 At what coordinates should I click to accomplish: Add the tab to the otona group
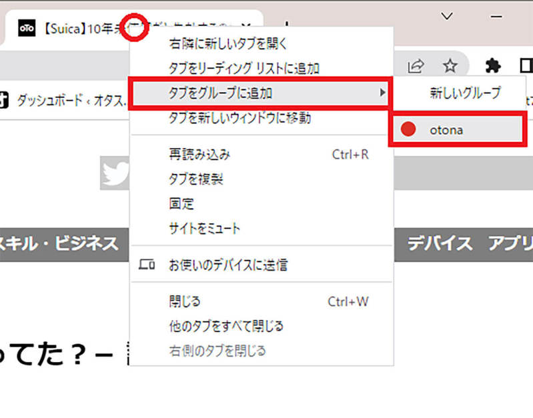click(x=458, y=129)
